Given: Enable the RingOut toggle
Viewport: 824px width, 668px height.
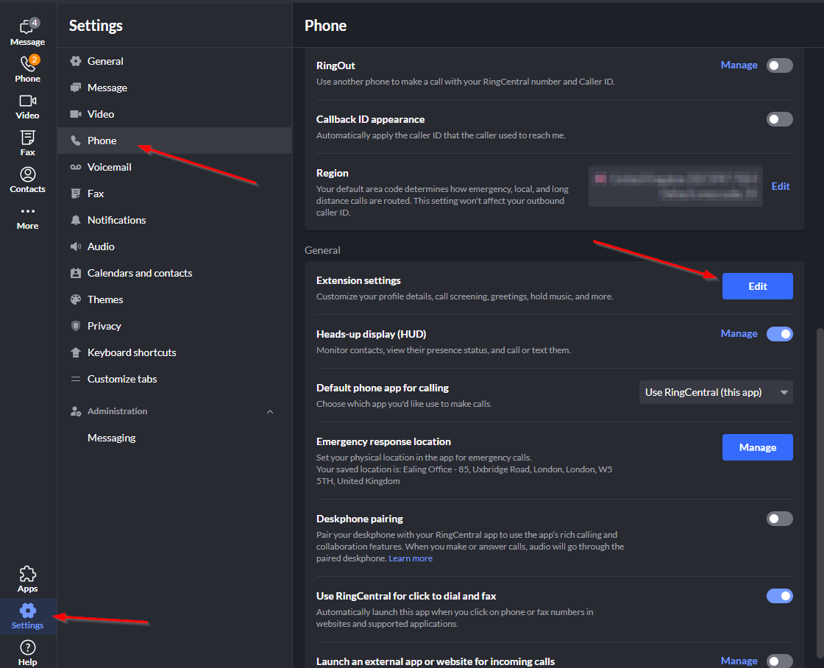Looking at the screenshot, I should [x=779, y=65].
